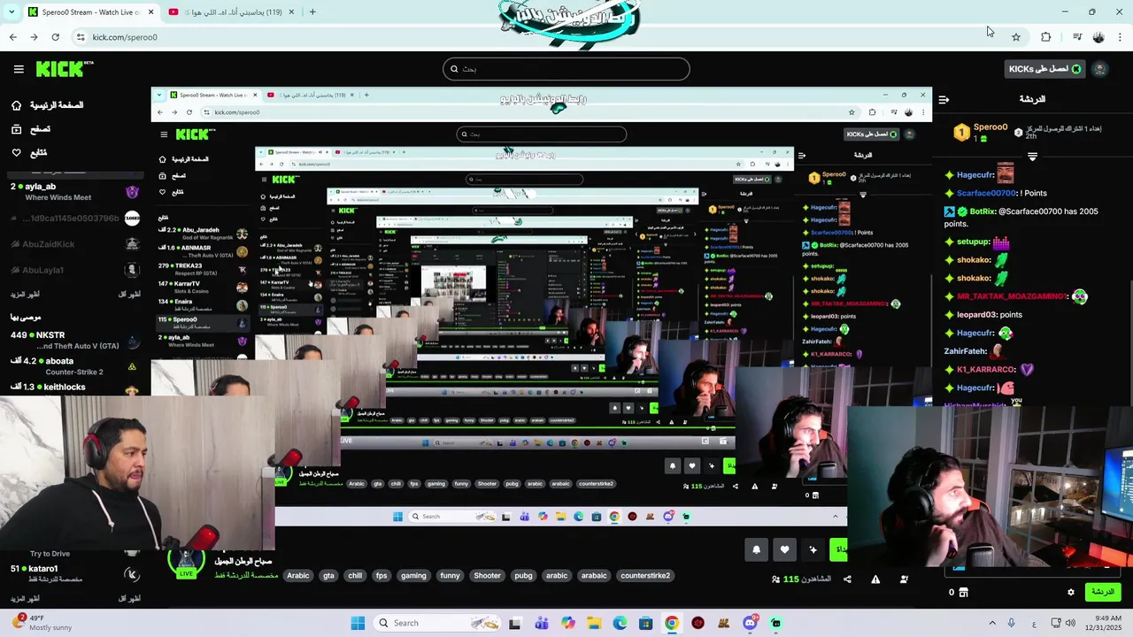The width and height of the screenshot is (1133, 637).
Task: Close the YouTube tab
Action: [291, 12]
